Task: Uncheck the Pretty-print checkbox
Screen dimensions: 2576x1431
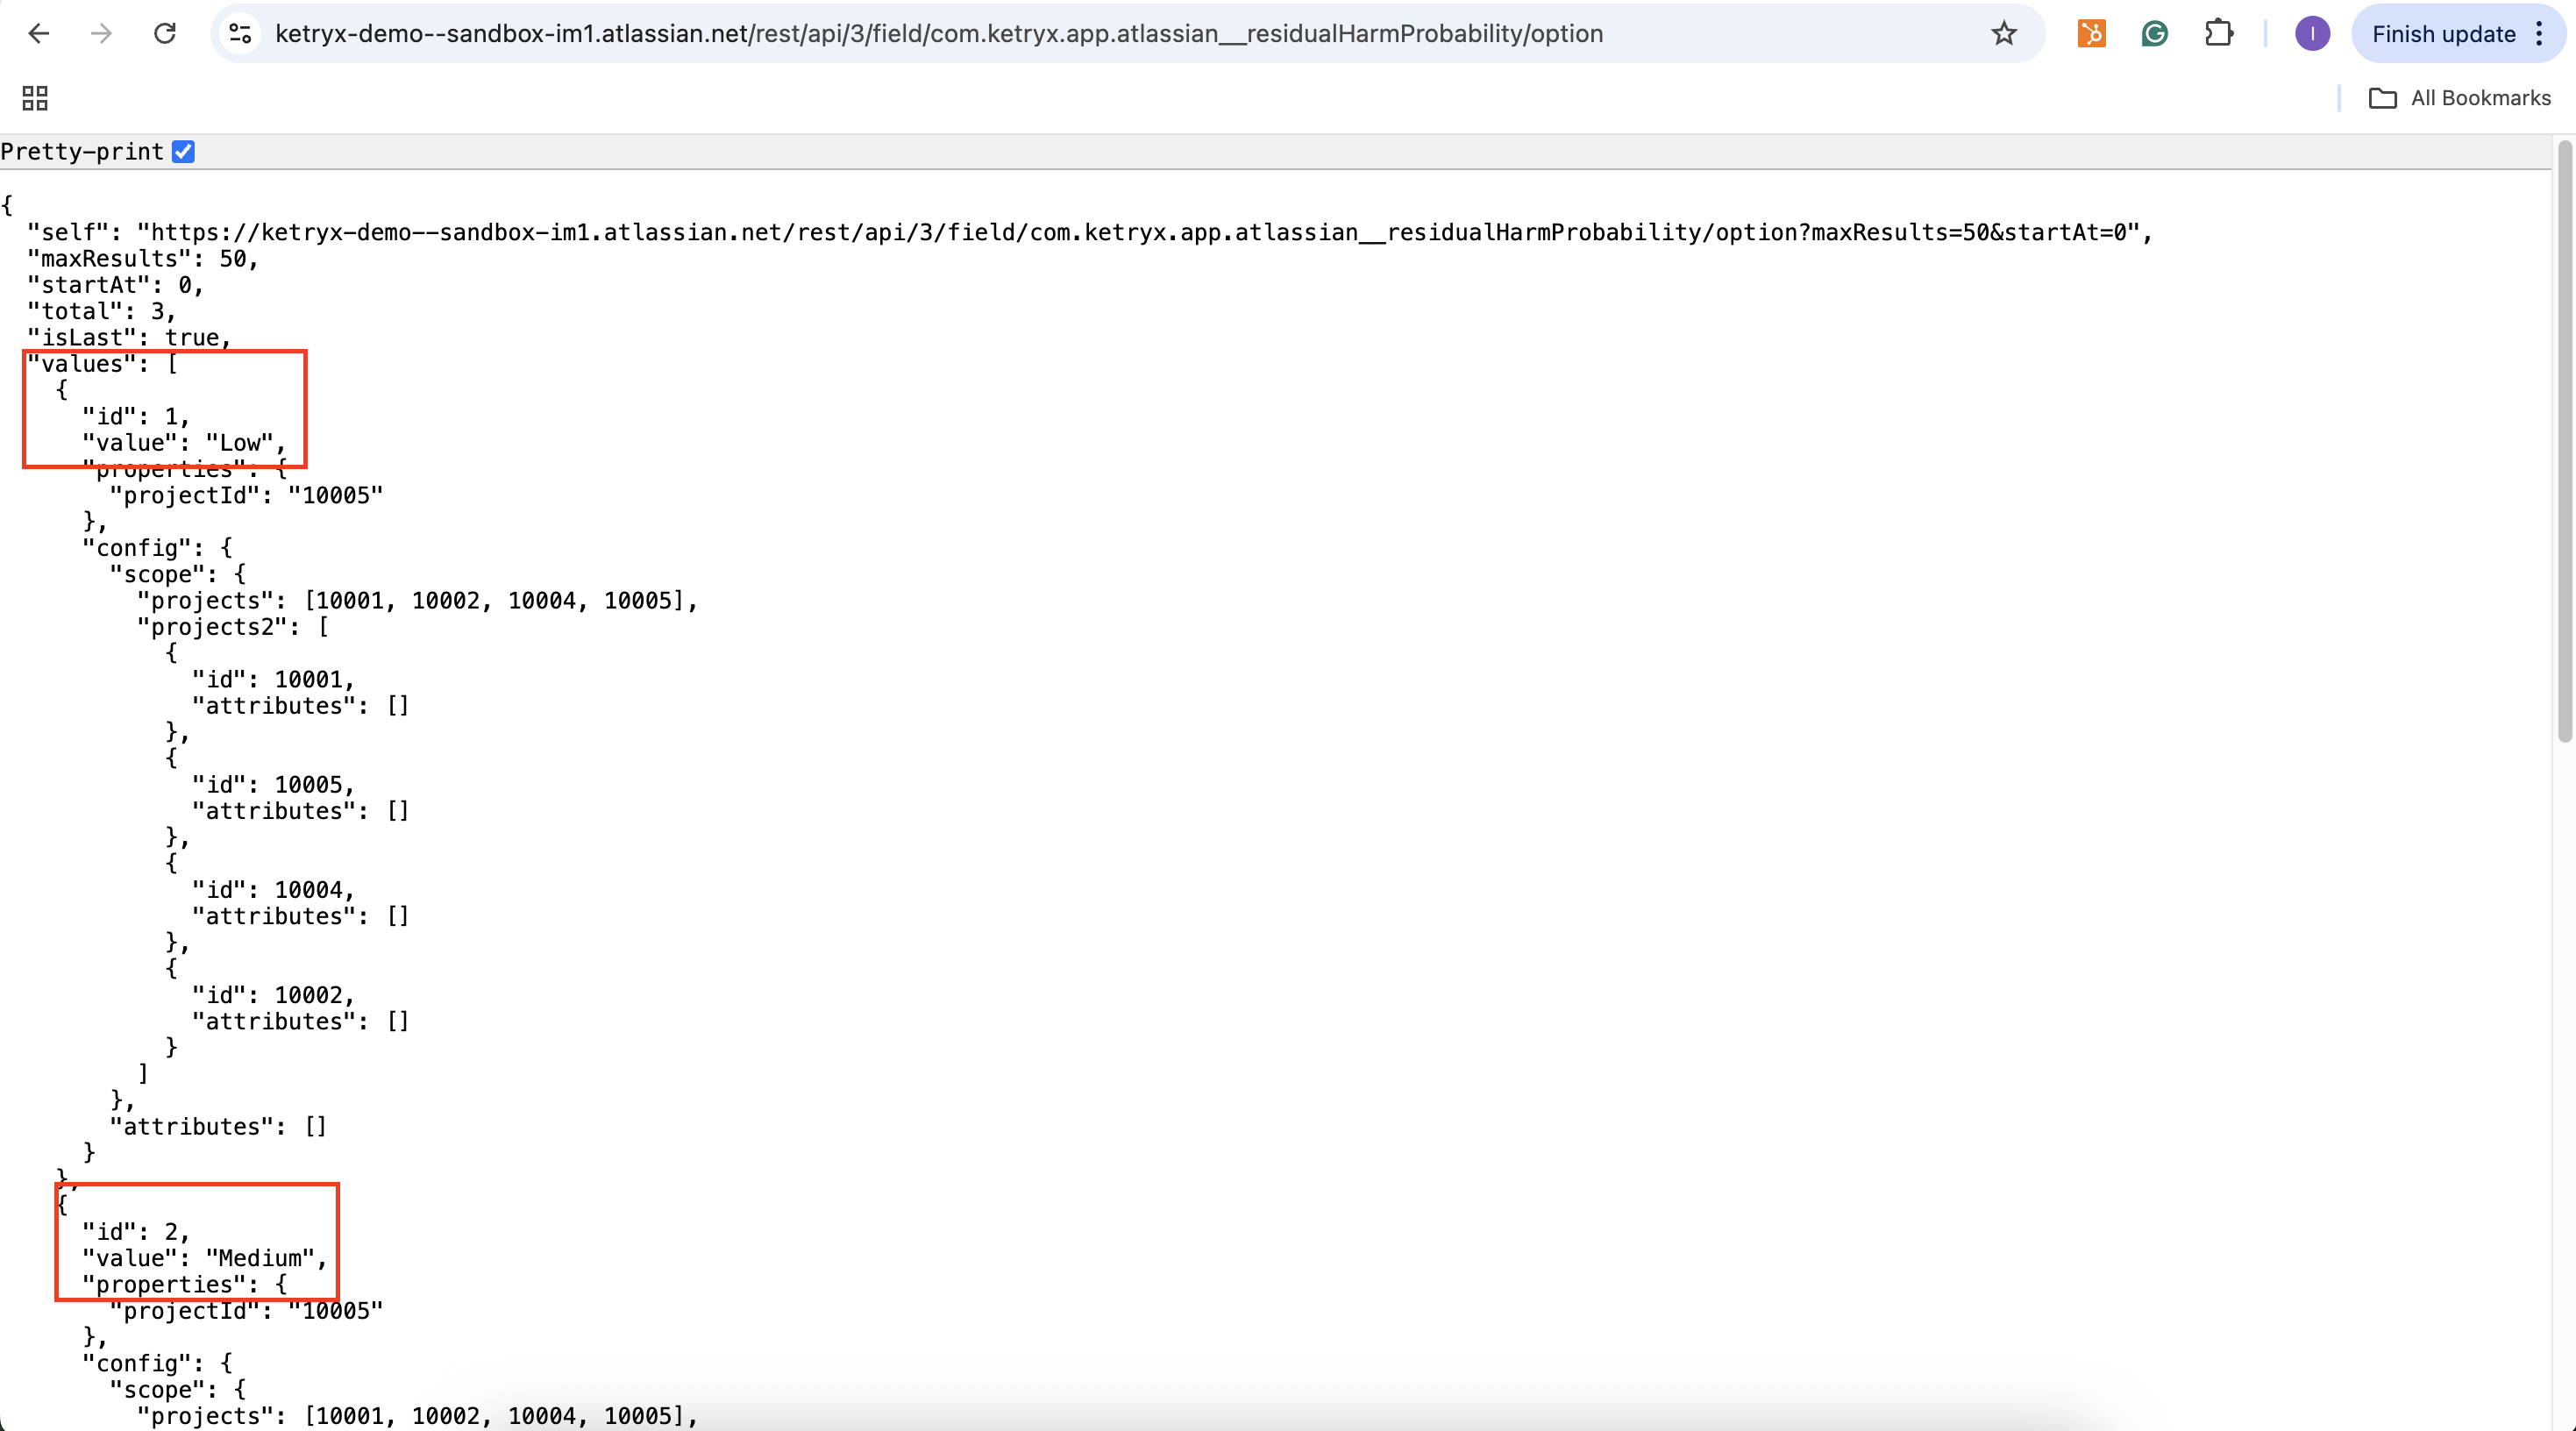Action: click(183, 152)
